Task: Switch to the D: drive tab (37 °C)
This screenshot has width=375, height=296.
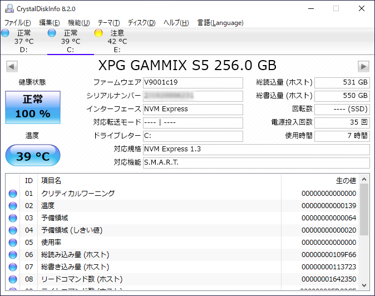Action: pyautogui.click(x=24, y=41)
